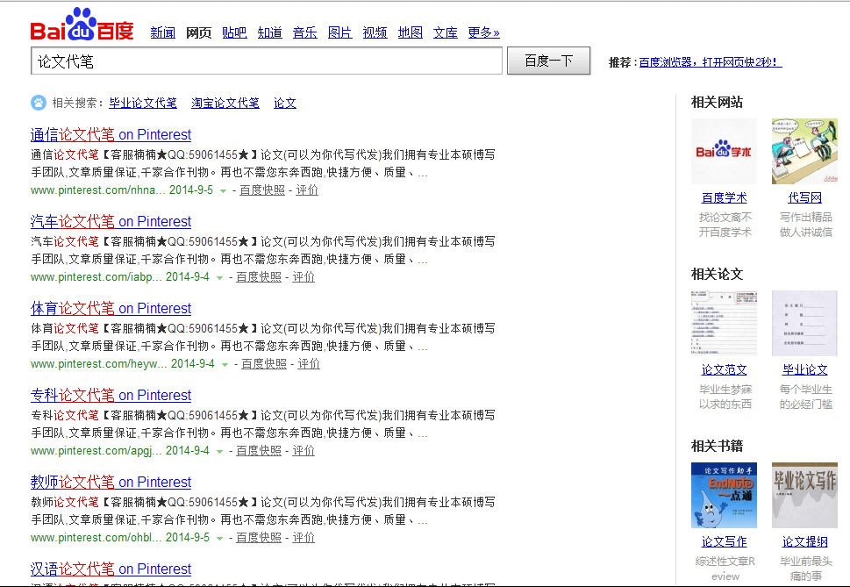The image size is (850, 587).
Task: Open the 代写网 cartoon thumbnail
Action: point(804,151)
